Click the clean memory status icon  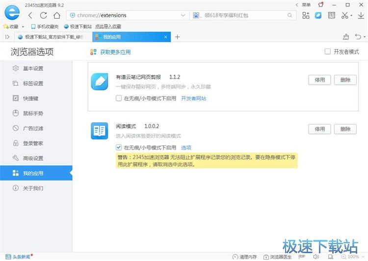coord(244,257)
